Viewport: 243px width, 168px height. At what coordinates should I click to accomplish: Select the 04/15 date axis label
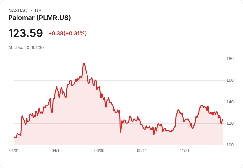57,150
